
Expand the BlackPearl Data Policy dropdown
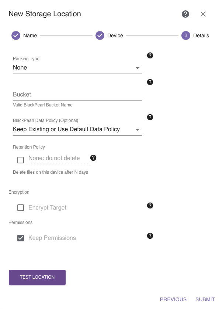point(77,129)
